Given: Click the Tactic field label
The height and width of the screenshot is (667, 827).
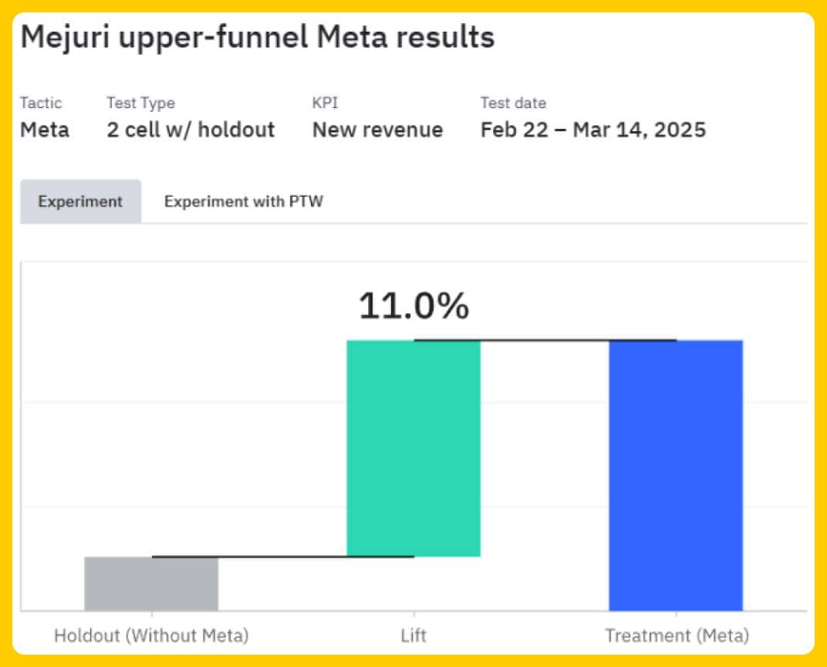Looking at the screenshot, I should coord(41,103).
